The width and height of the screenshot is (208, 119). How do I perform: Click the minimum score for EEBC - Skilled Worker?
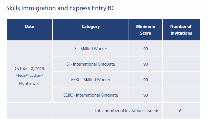pos(146,80)
